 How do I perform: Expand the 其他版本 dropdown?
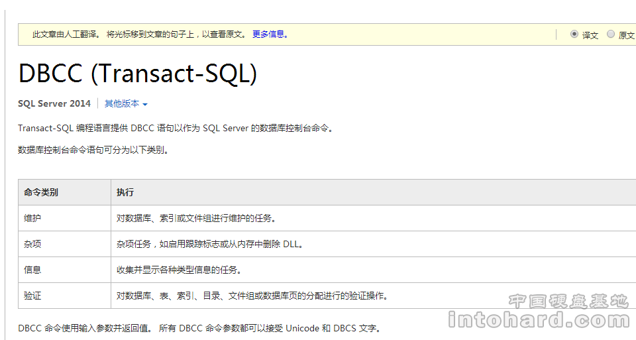tap(122, 103)
